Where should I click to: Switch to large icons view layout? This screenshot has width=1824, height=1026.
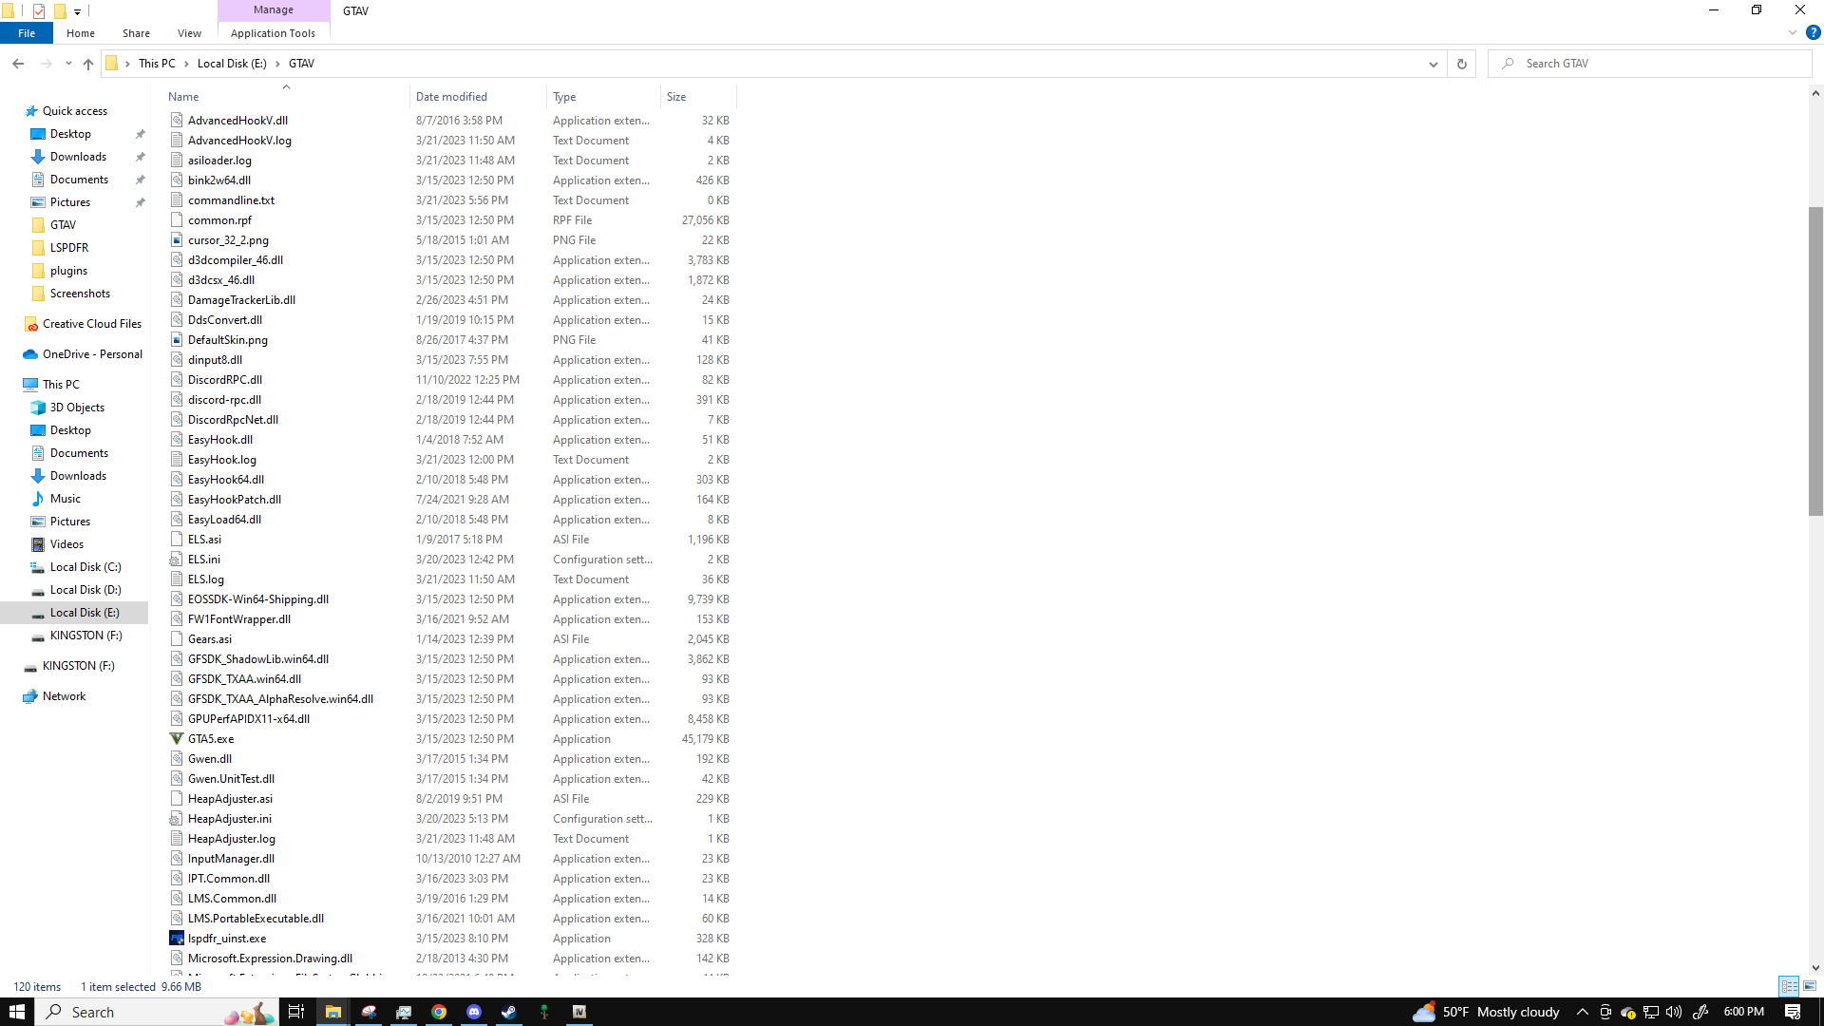pyautogui.click(x=1810, y=986)
